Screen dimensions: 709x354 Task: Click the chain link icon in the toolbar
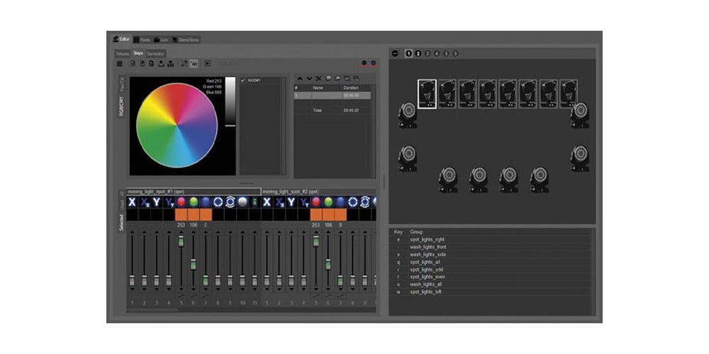point(184,64)
